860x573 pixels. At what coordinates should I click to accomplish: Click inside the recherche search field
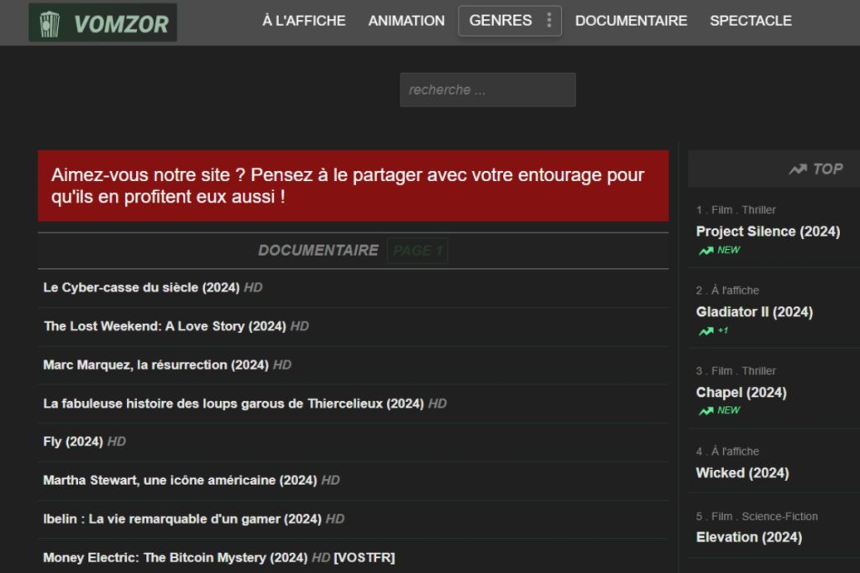click(487, 89)
